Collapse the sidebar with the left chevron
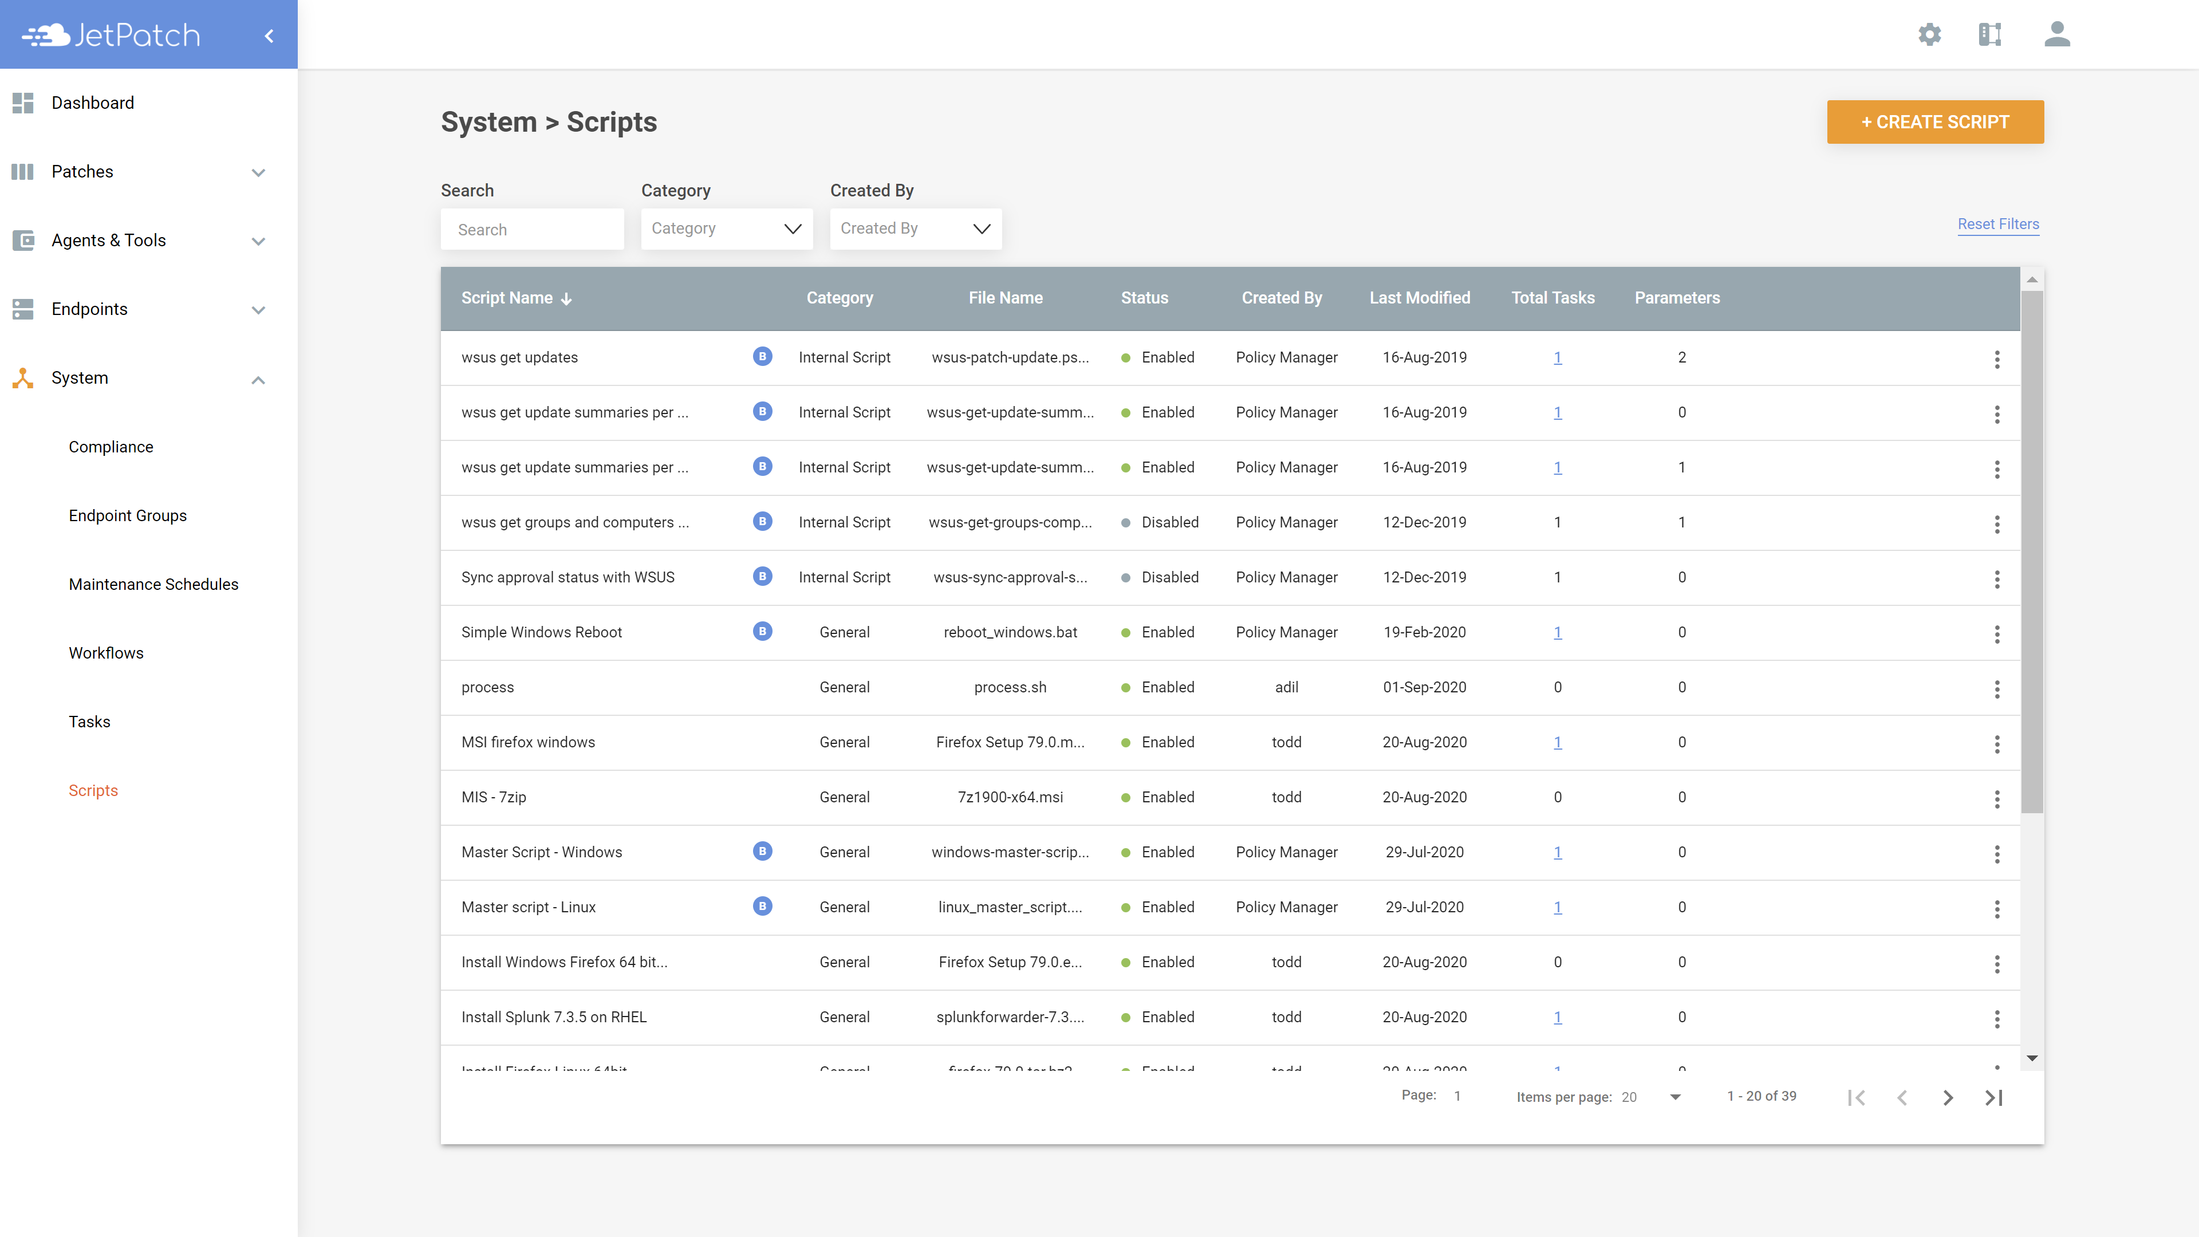2199x1237 pixels. coord(269,36)
